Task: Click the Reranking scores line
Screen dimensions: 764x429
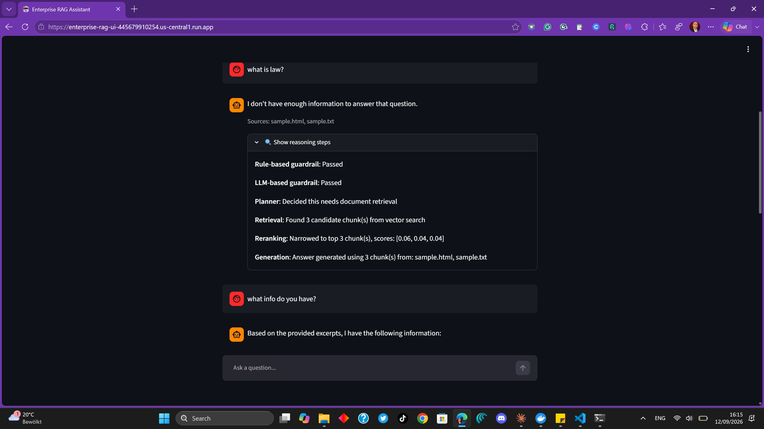Action: pyautogui.click(x=349, y=238)
